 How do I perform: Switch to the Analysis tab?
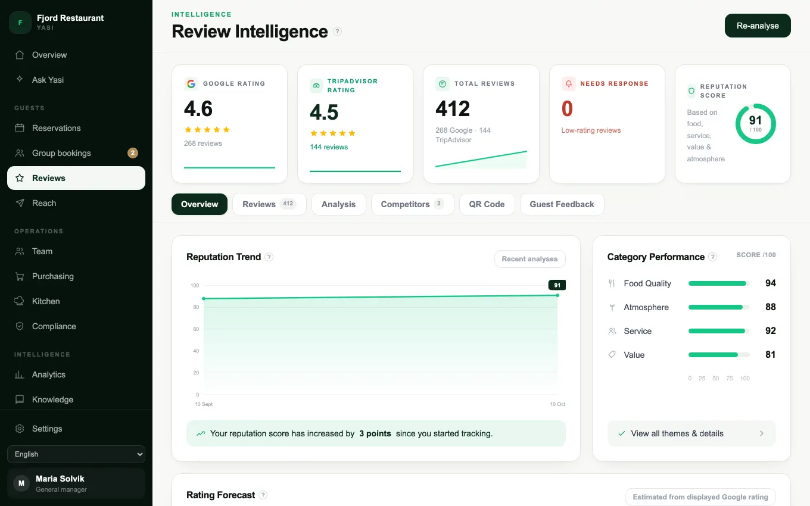pos(338,204)
